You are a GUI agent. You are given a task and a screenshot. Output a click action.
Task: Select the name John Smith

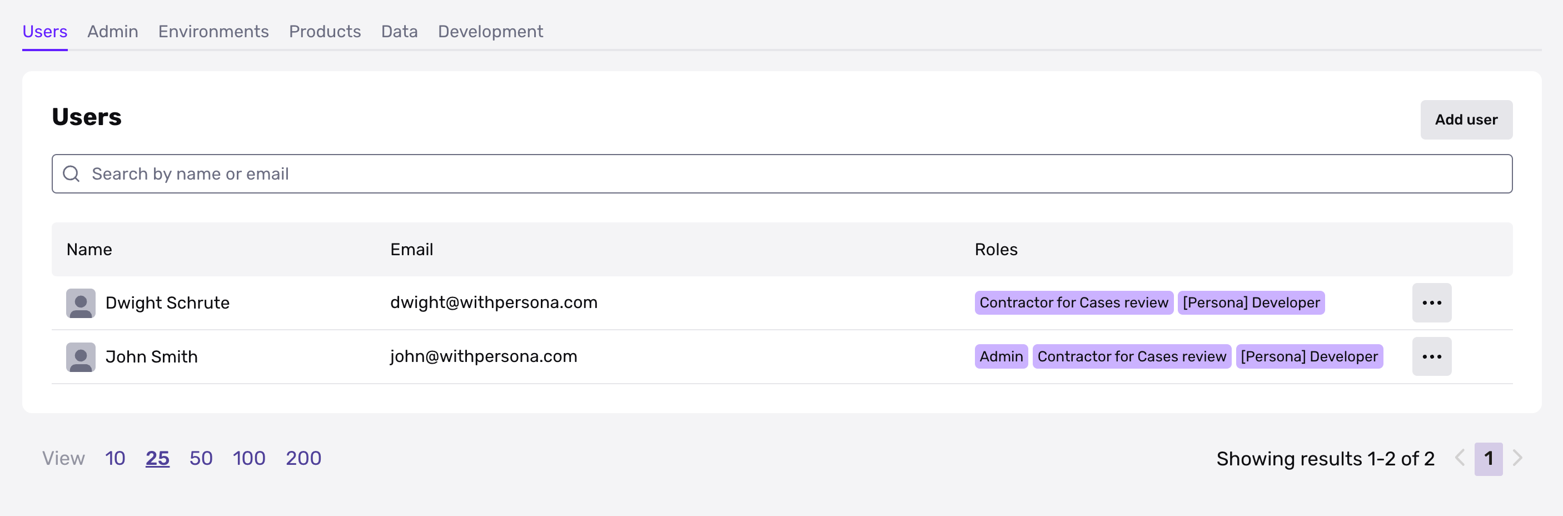152,357
